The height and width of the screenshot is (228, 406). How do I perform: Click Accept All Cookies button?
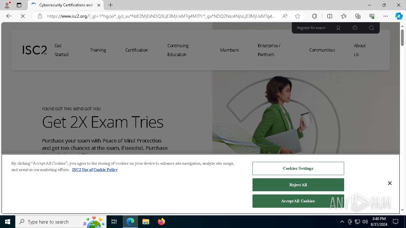pyautogui.click(x=298, y=201)
